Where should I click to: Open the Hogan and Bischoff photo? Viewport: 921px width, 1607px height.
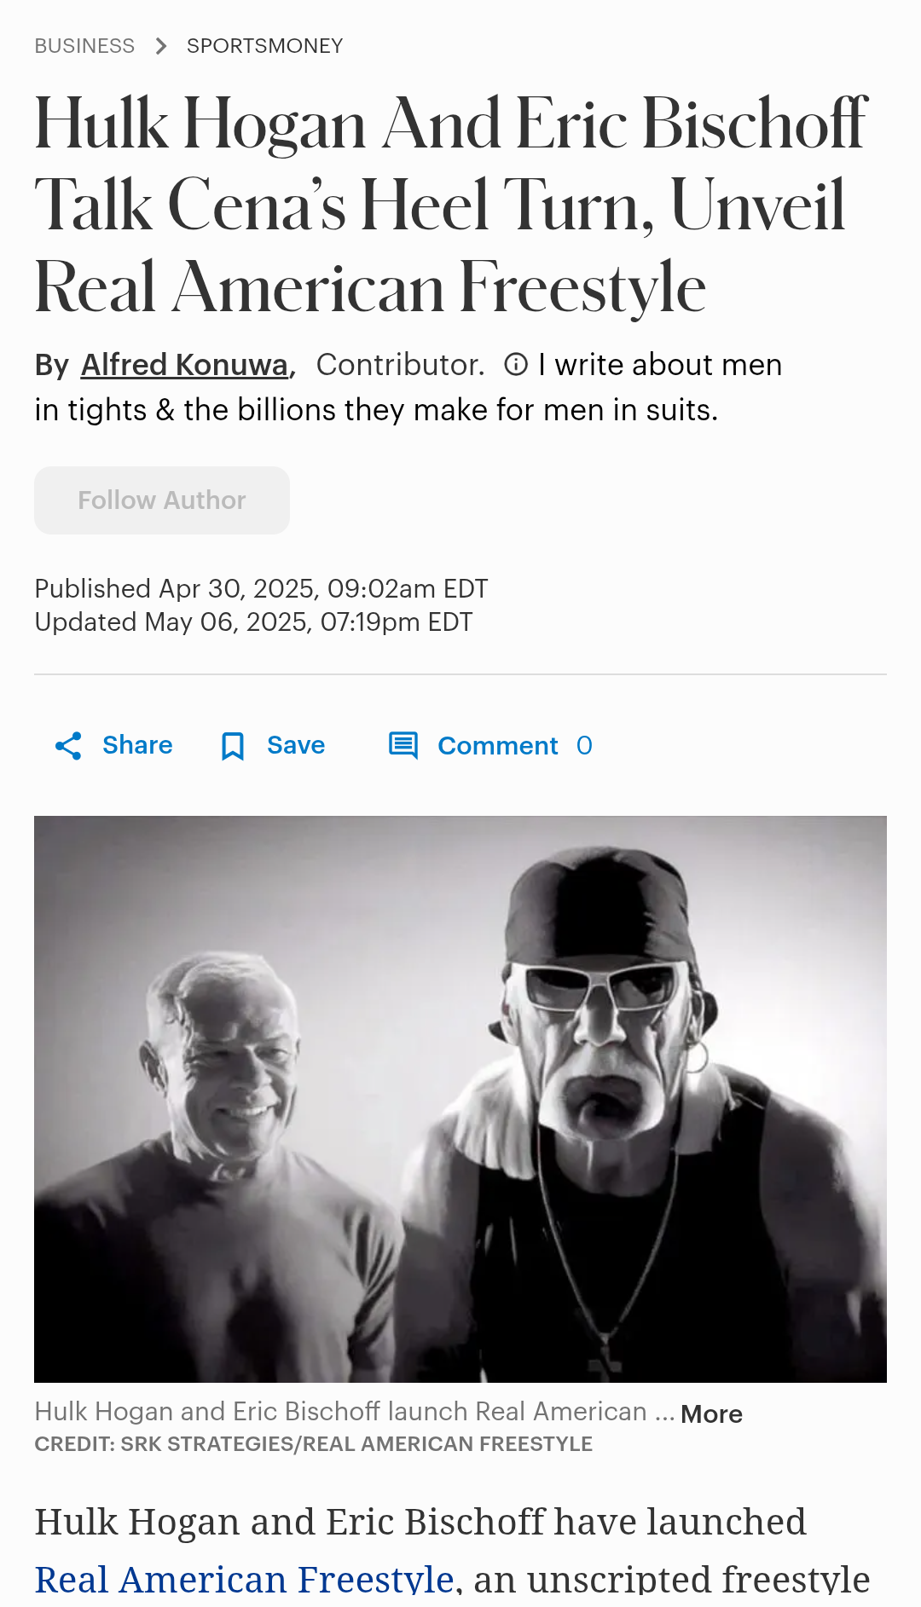tap(460, 1099)
